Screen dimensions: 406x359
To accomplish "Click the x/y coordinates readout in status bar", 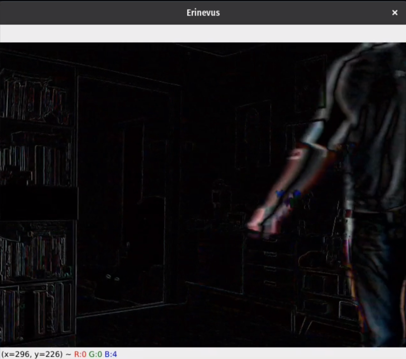I will (x=32, y=354).
